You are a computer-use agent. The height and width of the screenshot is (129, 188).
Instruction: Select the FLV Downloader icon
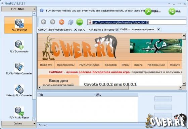[19, 46]
